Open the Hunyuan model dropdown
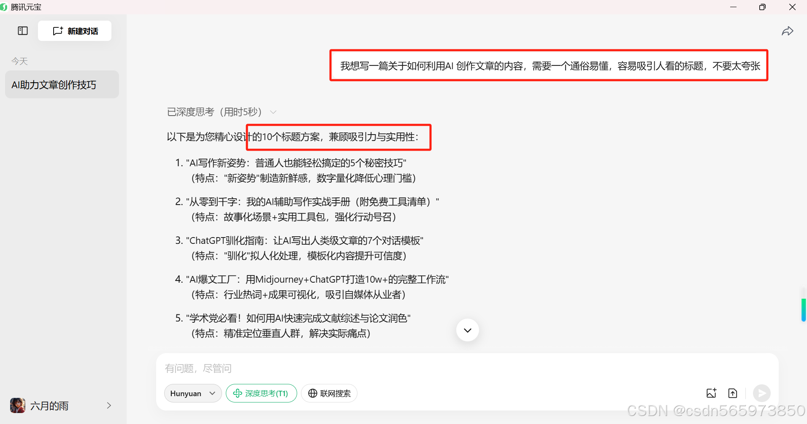 pos(193,393)
